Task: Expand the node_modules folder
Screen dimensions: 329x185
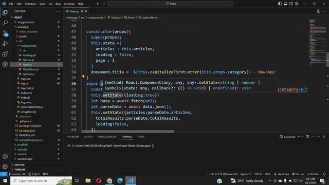Action: tap(36, 31)
